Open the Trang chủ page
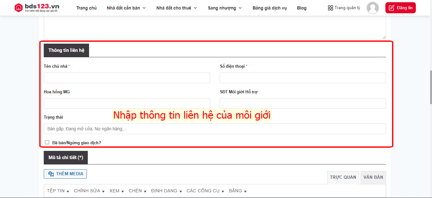The image size is (432, 198). (87, 8)
